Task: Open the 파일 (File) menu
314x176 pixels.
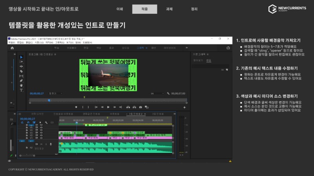Action: click(x=12, y=42)
